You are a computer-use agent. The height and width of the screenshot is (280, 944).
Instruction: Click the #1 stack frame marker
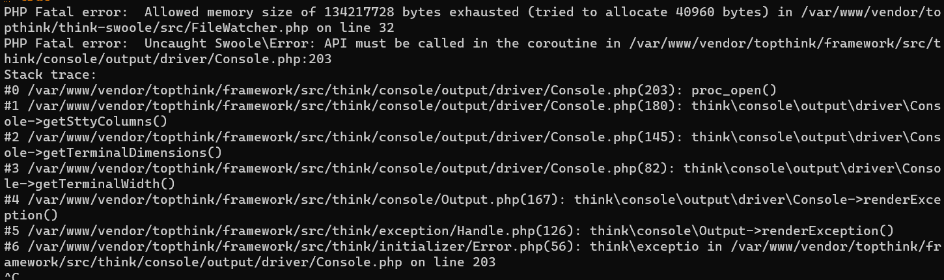tap(12, 105)
